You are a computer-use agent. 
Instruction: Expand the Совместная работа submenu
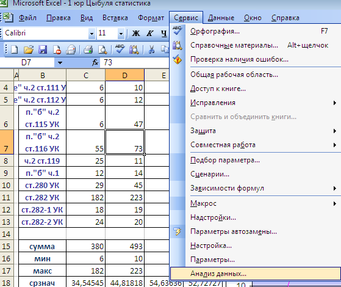[264, 145]
